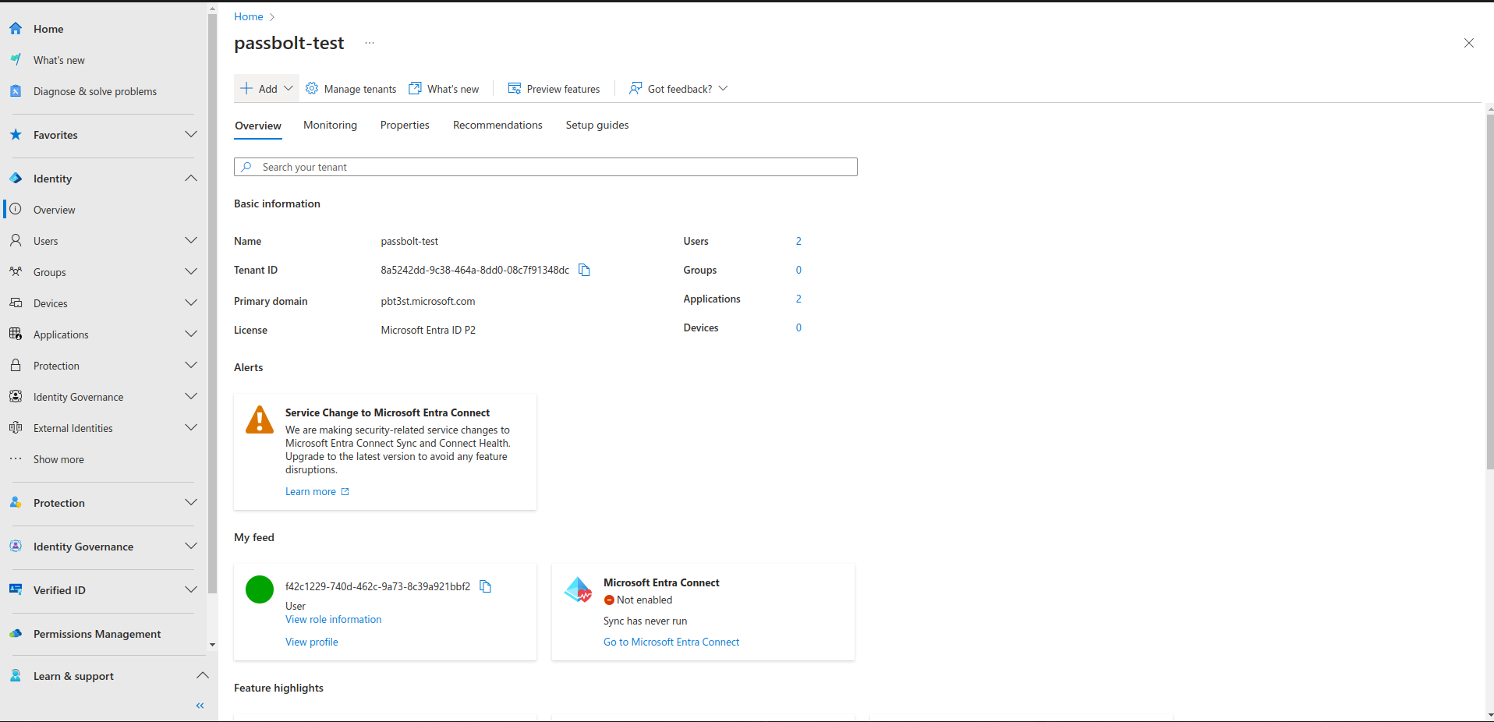The width and height of the screenshot is (1494, 722).
Task: Select the Overview tab
Action: 258,126
